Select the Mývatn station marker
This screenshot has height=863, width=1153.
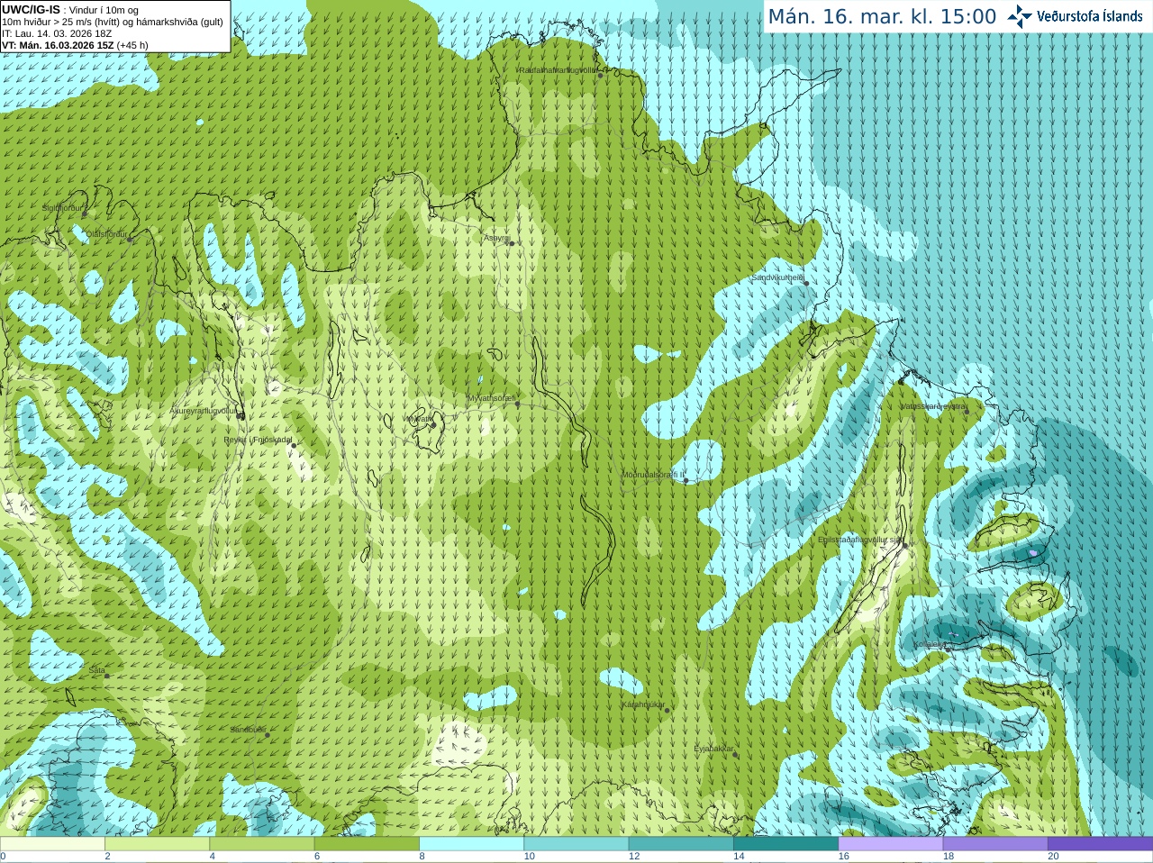pyautogui.click(x=433, y=424)
